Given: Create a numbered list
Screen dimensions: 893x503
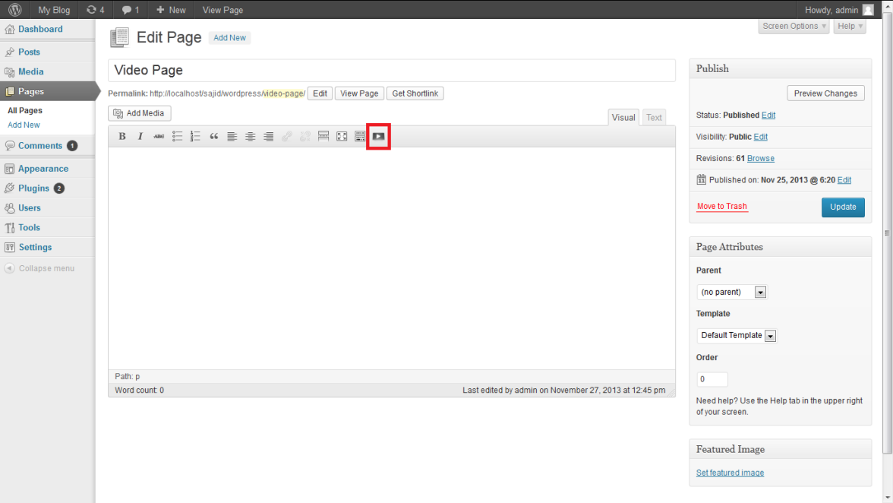Looking at the screenshot, I should (195, 137).
